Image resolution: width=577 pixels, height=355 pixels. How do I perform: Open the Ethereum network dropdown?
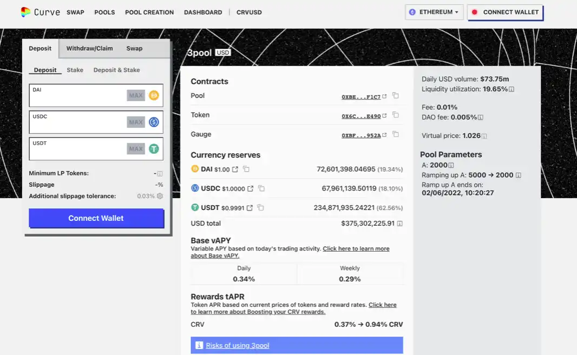pos(434,12)
